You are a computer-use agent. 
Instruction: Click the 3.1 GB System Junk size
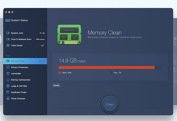point(42,33)
